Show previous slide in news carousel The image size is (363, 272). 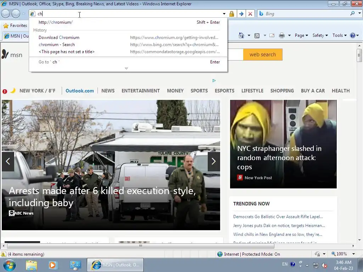pyautogui.click(x=8, y=161)
